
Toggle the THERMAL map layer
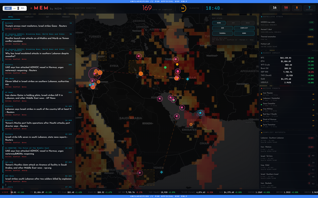tap(223, 33)
